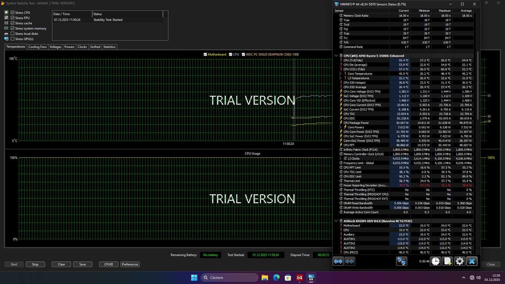The width and height of the screenshot is (505, 284).
Task: Expand the L3 Temperatures row
Action: pos(340,78)
